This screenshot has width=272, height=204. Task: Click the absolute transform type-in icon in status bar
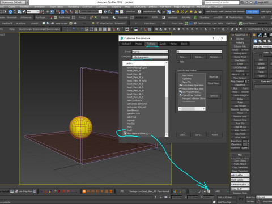(166, 197)
